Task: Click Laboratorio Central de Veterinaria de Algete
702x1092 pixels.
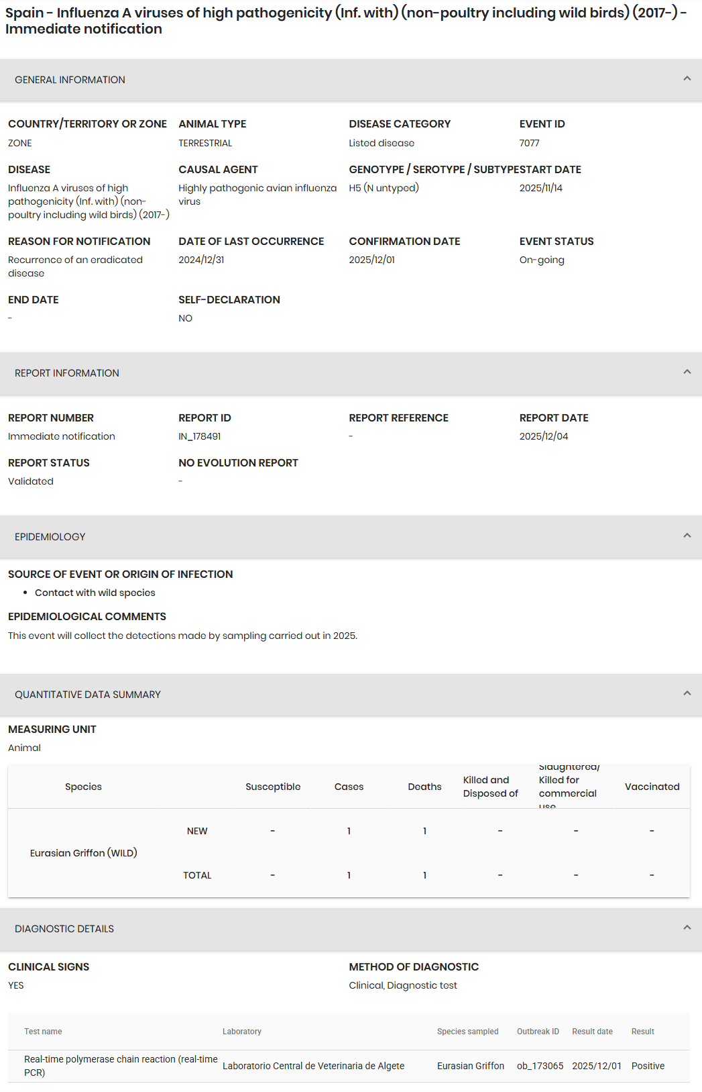Action: tap(313, 1066)
